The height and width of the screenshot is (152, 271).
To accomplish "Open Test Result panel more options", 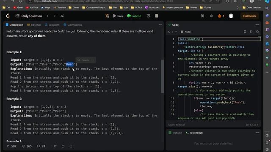I will point(257,133).
